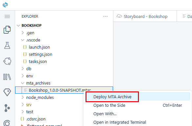192x126 pixels.
Task: Click the .cdsrc.json braces icon
Action: point(22,119)
